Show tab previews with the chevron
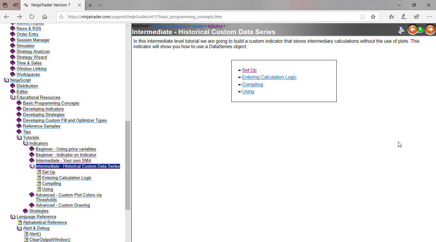The image size is (436, 242). coord(100,5)
